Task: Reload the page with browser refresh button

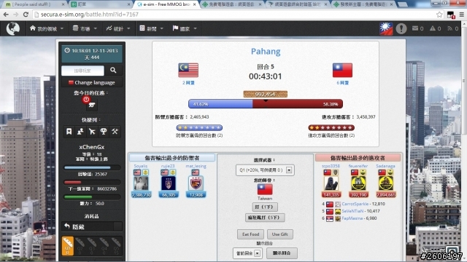Action: [26, 15]
